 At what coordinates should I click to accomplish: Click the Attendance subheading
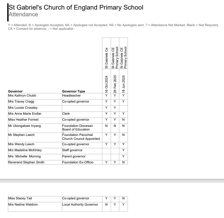pyautogui.click(x=23, y=14)
